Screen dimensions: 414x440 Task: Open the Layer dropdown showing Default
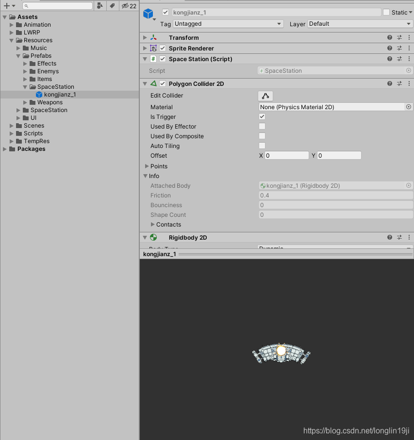coord(360,24)
